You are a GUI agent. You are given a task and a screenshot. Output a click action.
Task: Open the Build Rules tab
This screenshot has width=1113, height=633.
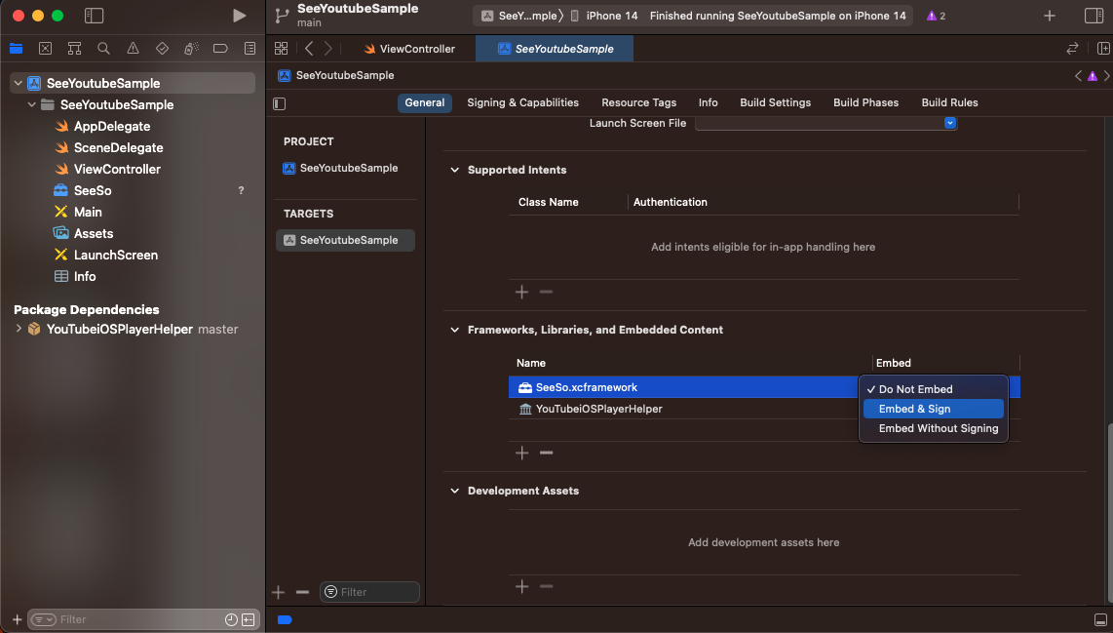pyautogui.click(x=949, y=102)
